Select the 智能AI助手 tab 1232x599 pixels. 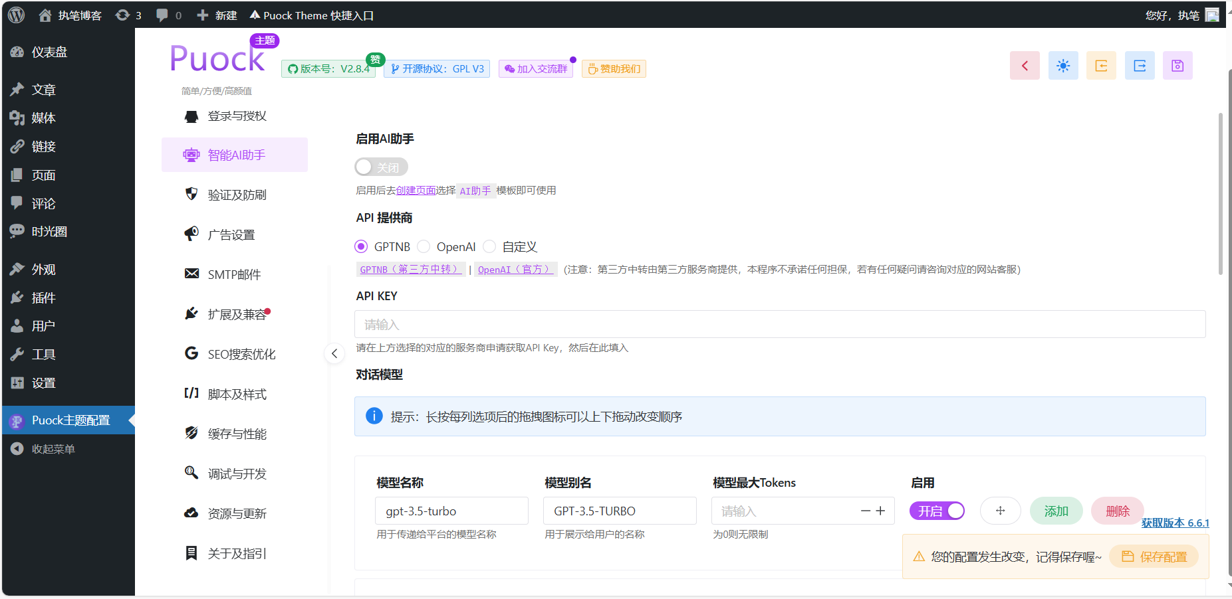coord(235,155)
